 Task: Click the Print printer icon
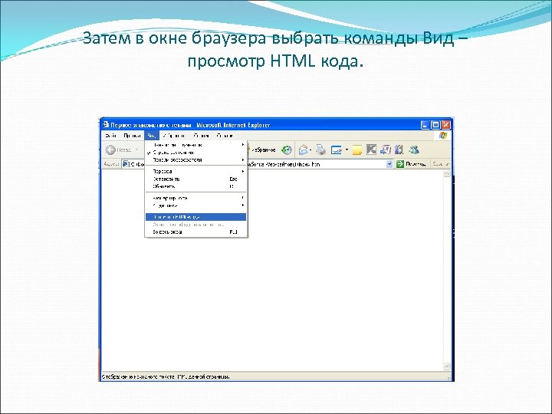pyautogui.click(x=320, y=150)
